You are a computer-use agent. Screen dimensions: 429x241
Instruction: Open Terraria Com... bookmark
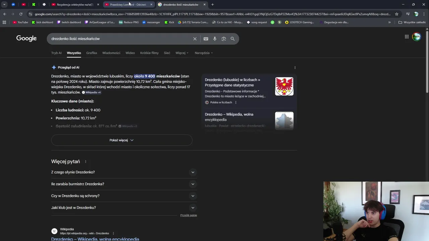point(193,22)
